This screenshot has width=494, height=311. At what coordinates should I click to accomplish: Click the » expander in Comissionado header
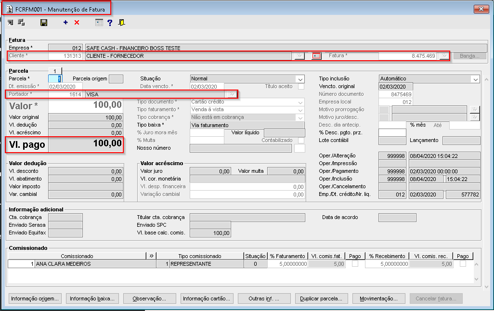152,256
